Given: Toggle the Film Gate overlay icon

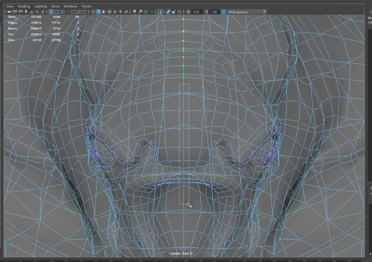Looking at the screenshot, I should (57, 12).
